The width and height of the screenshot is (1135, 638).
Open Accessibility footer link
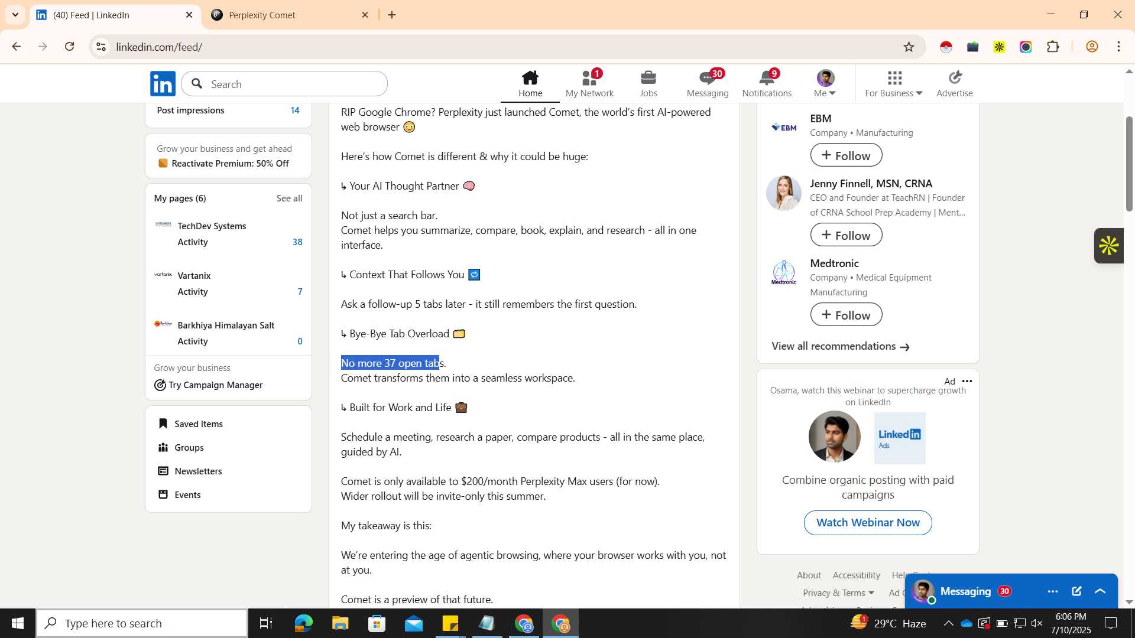tap(856, 575)
